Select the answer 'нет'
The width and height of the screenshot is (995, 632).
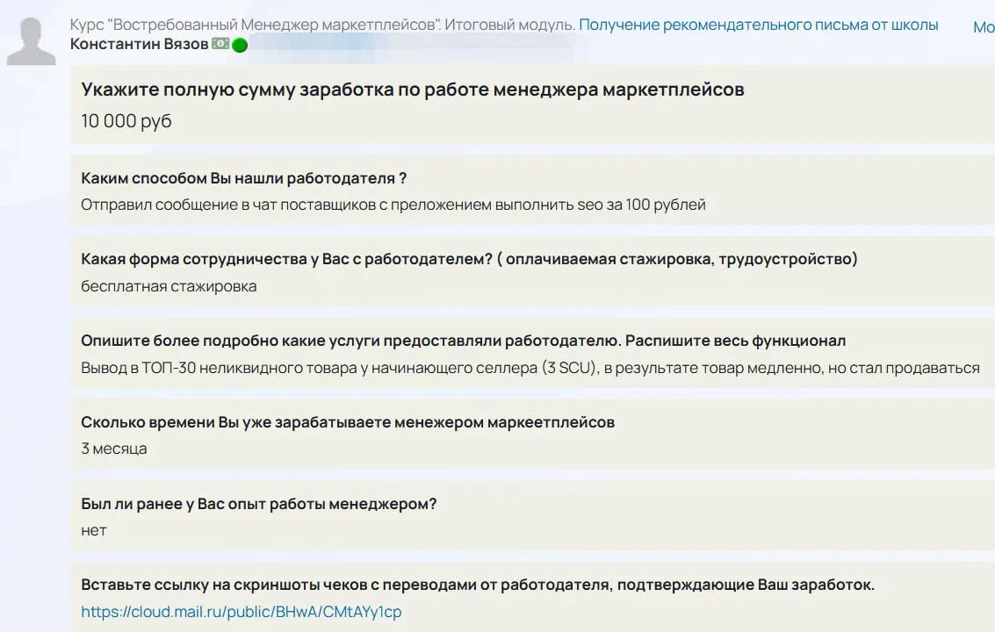[x=94, y=530]
